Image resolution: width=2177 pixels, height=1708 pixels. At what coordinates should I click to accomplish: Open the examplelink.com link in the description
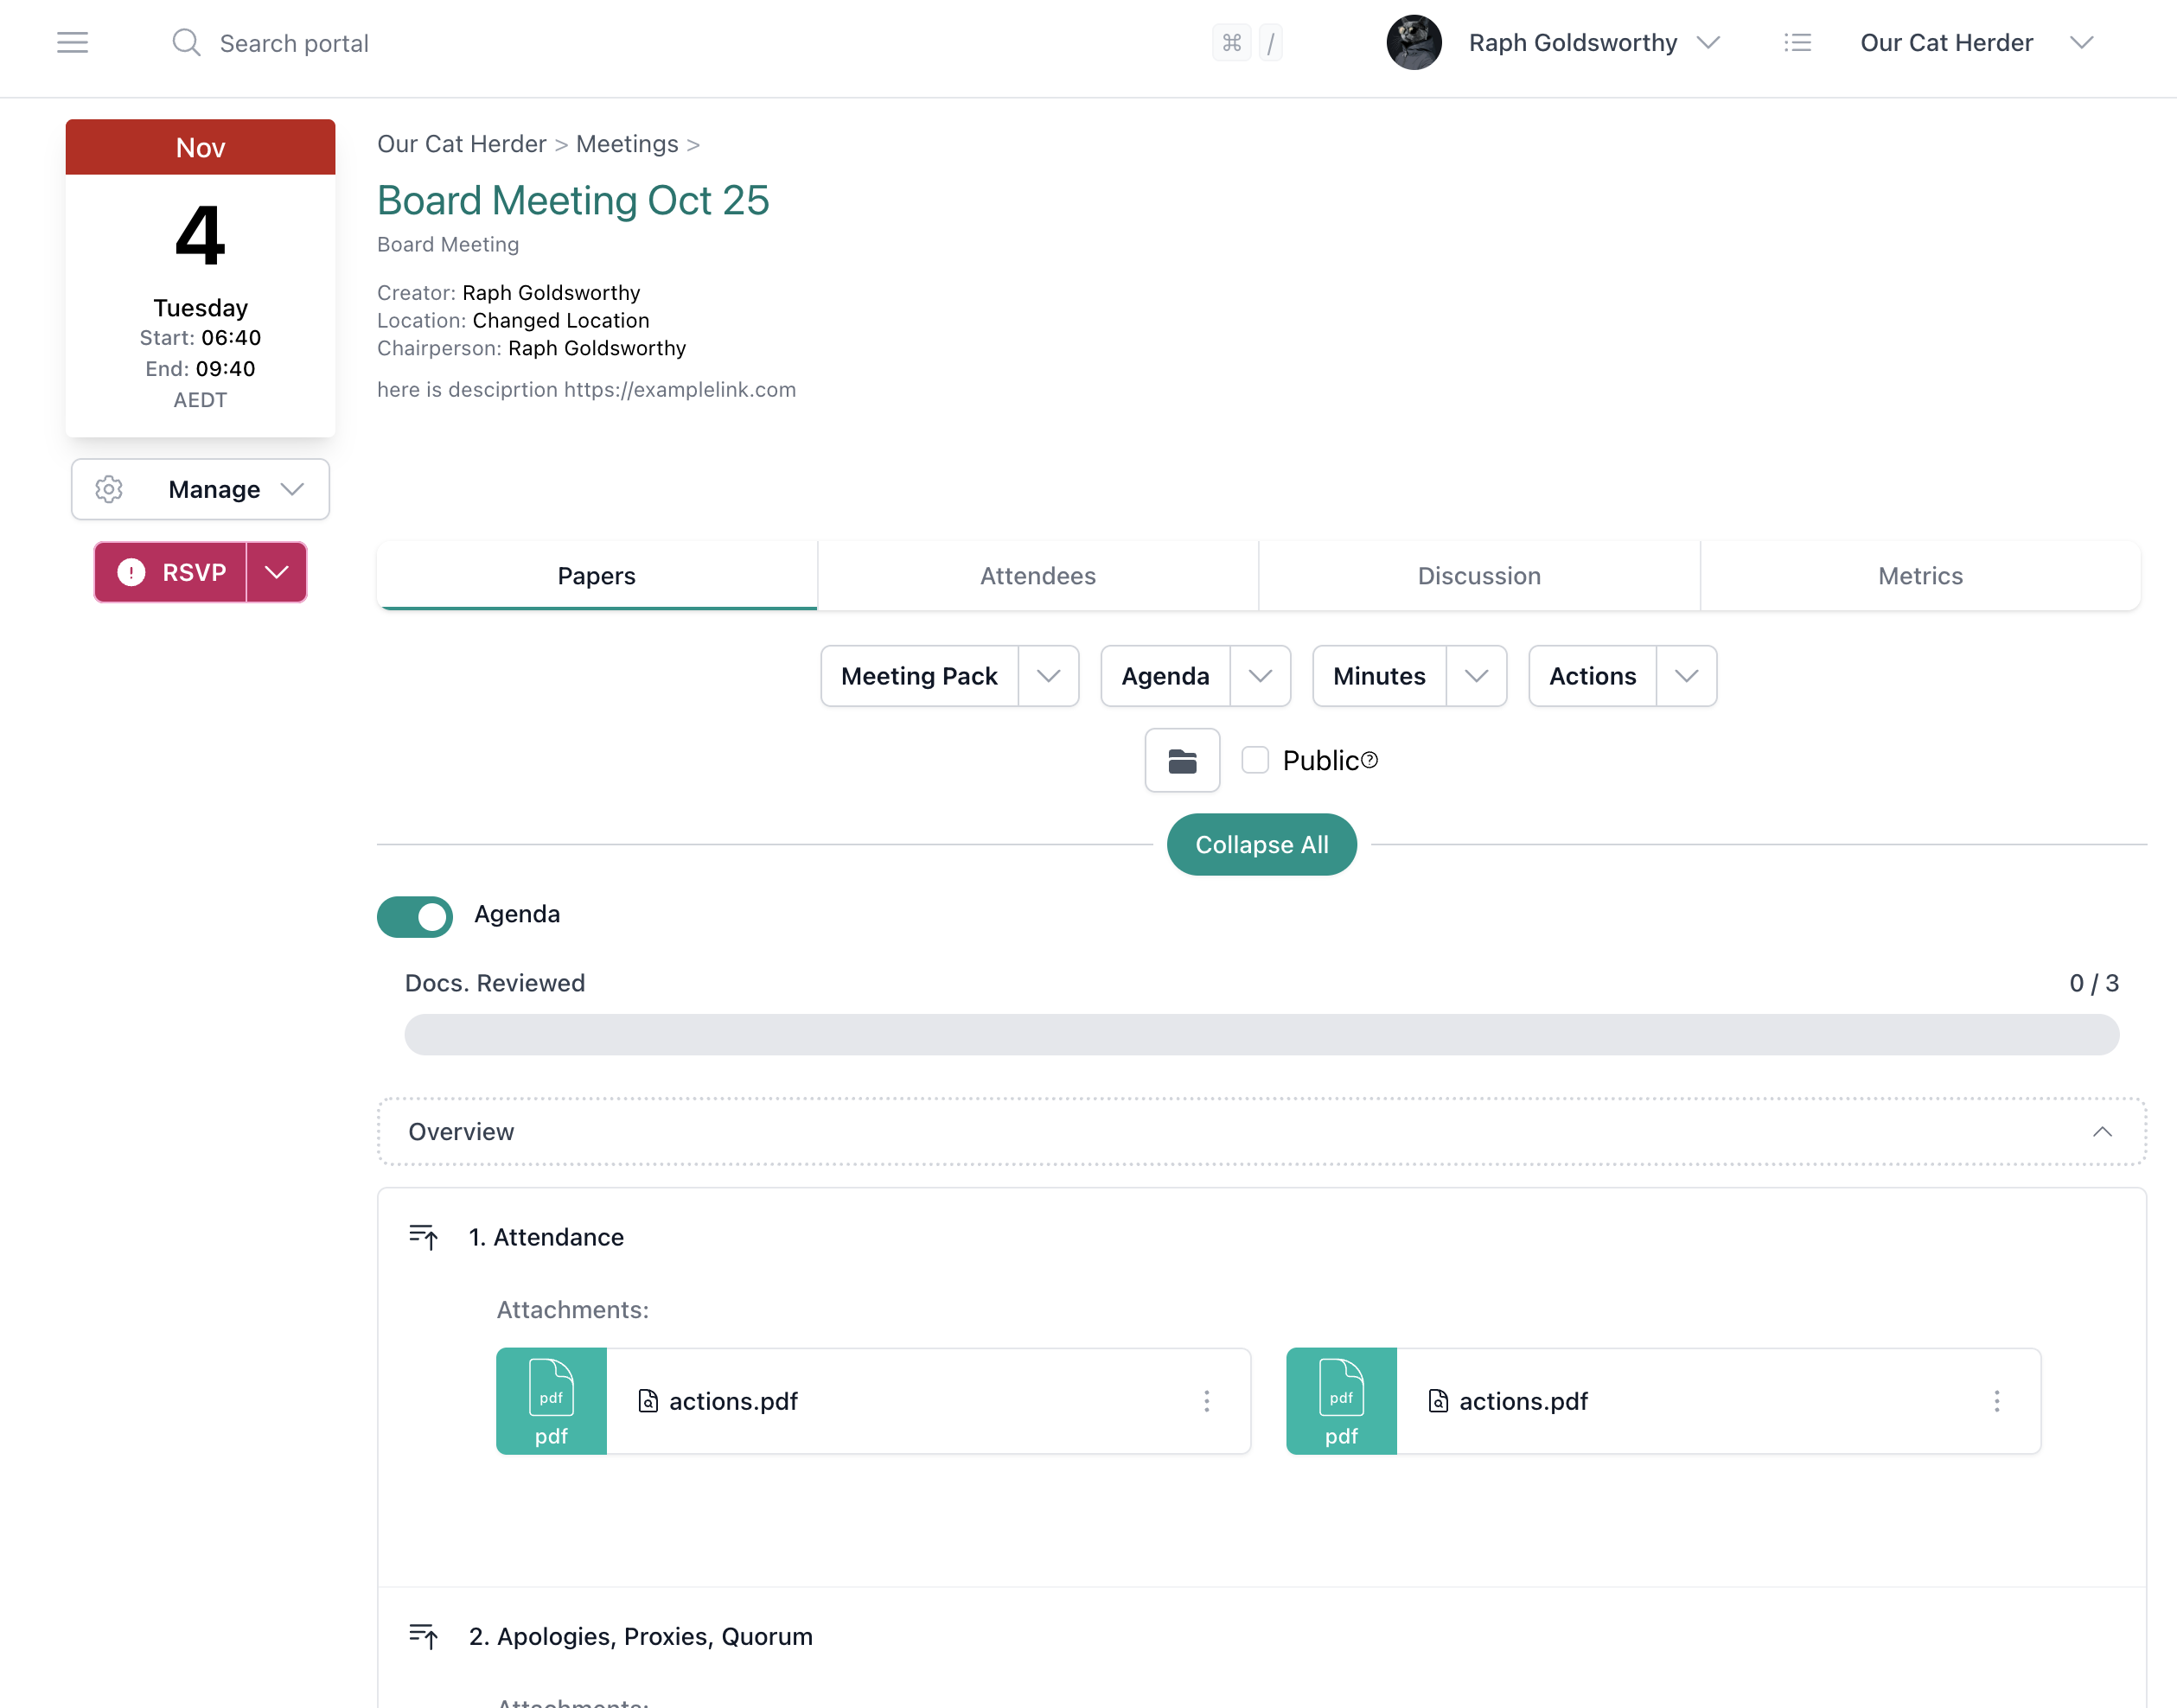click(x=679, y=389)
